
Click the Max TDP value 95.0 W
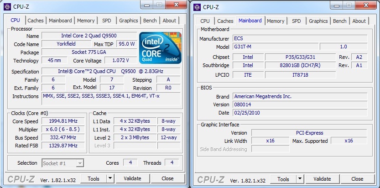(126, 44)
